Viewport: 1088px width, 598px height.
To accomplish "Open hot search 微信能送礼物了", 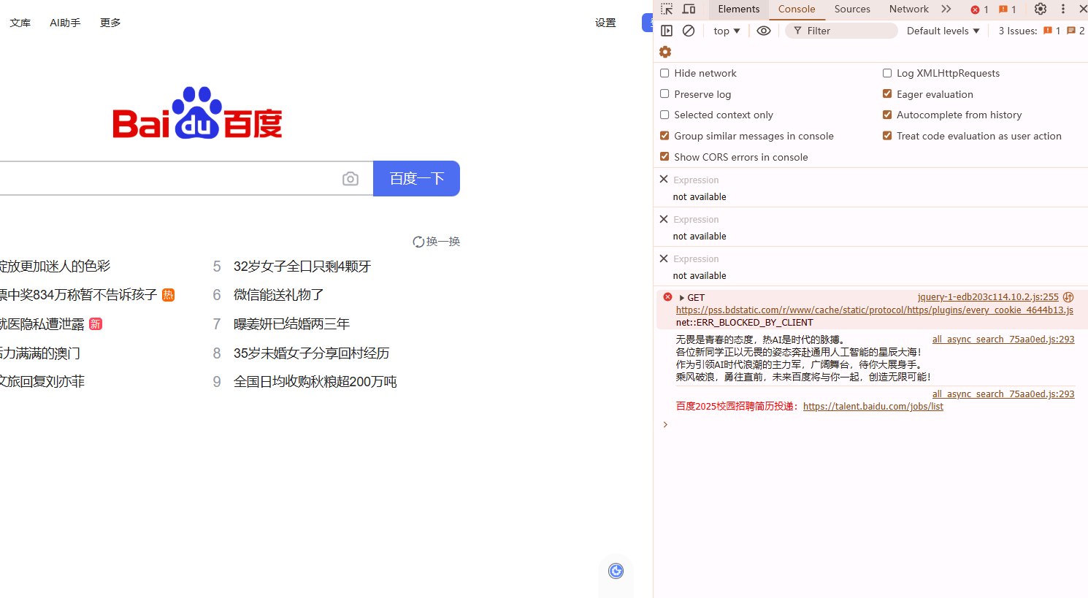I will tap(278, 295).
